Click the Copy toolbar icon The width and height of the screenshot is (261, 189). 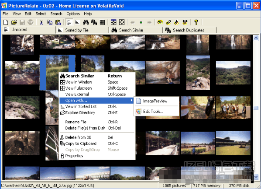click(50, 22)
